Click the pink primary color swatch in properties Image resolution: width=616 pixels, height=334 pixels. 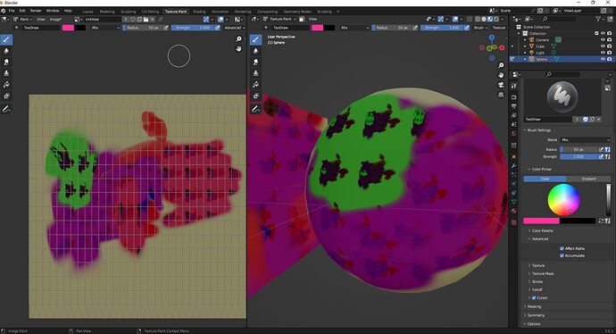(x=541, y=221)
